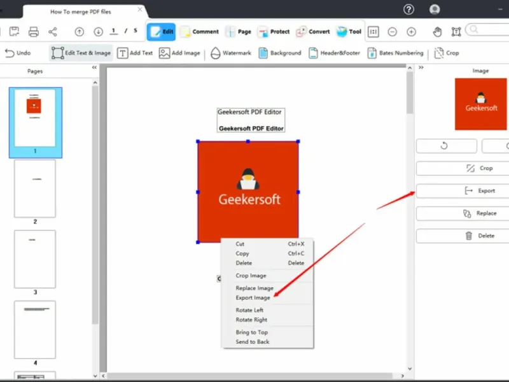The height and width of the screenshot is (382, 509).
Task: Go to previous page with up arrow
Action: click(79, 31)
